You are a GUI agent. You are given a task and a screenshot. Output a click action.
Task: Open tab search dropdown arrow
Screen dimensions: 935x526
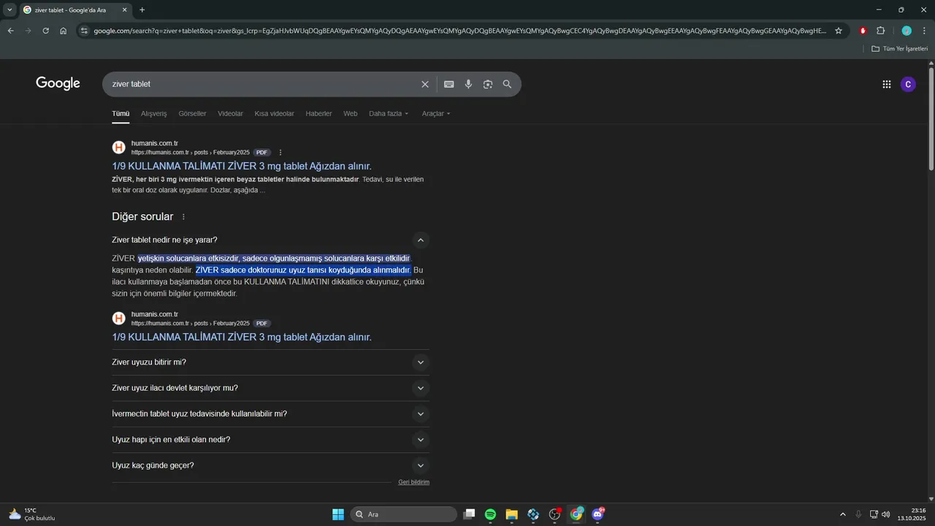click(9, 9)
